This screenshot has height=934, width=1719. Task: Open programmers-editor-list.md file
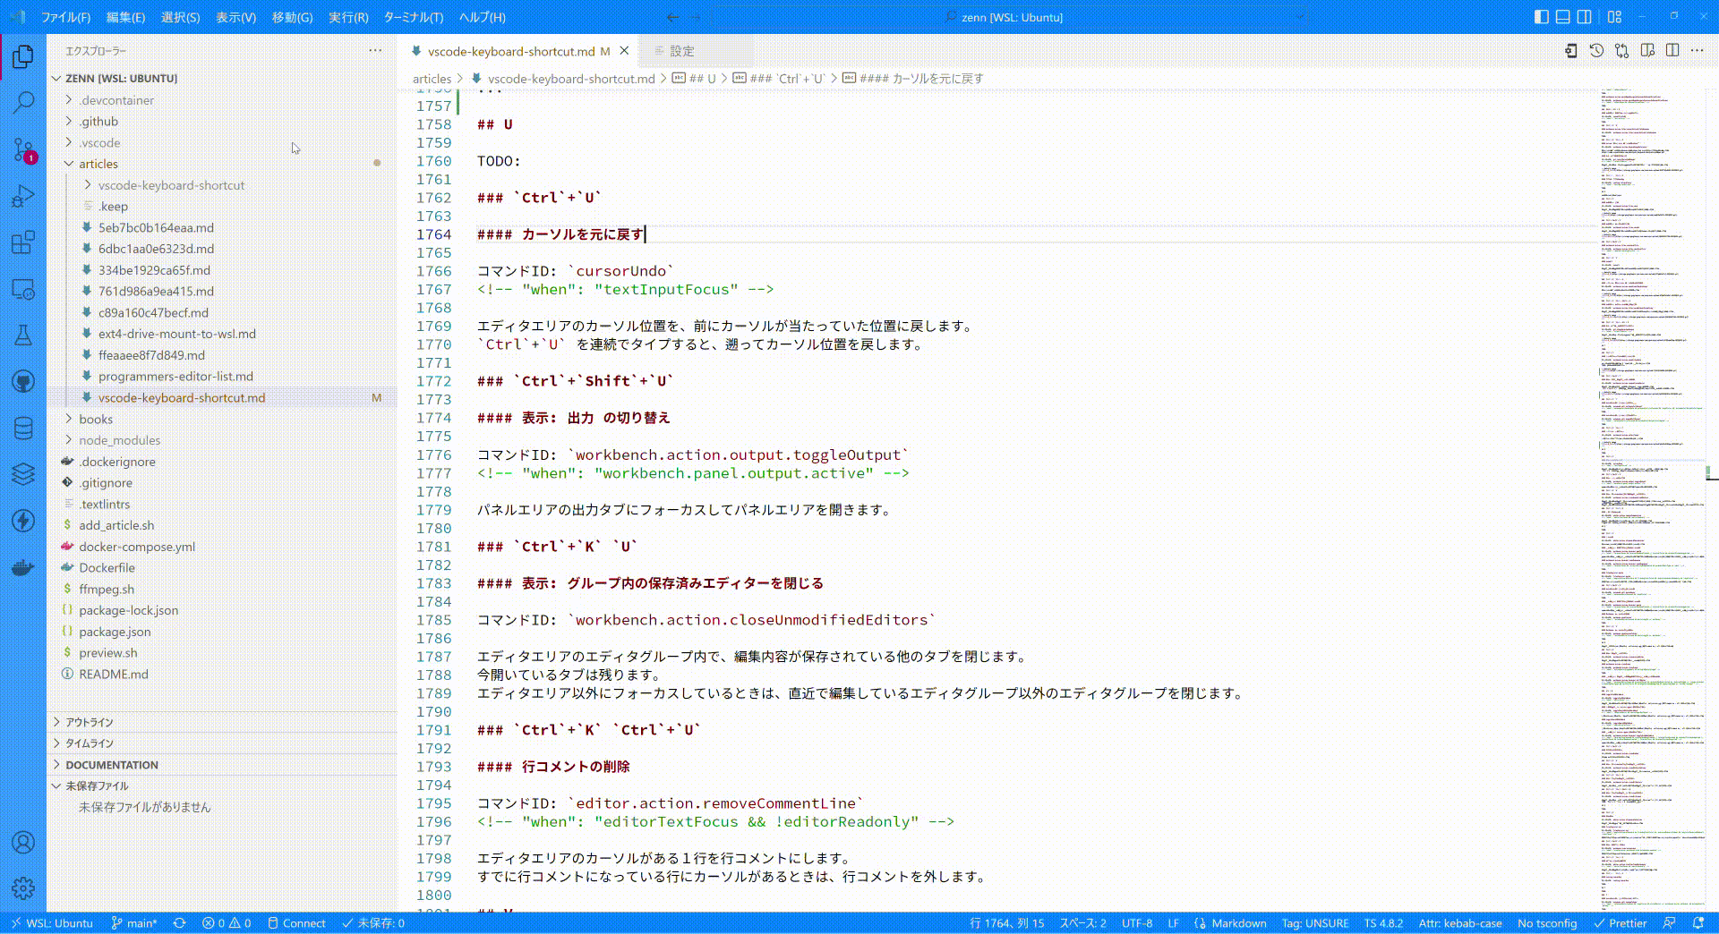pyautogui.click(x=222, y=377)
